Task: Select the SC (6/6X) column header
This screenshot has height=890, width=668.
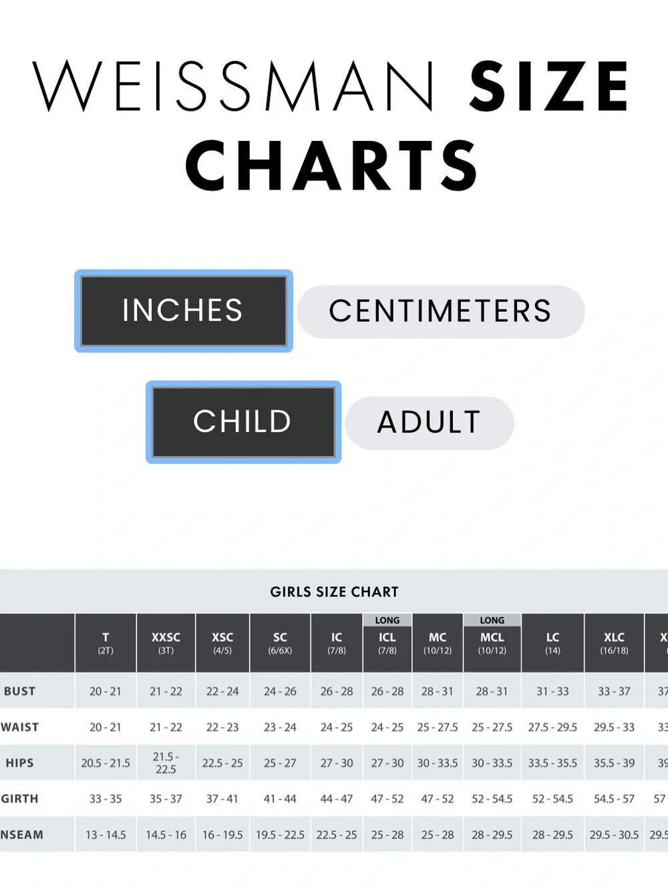Action: pyautogui.click(x=280, y=643)
